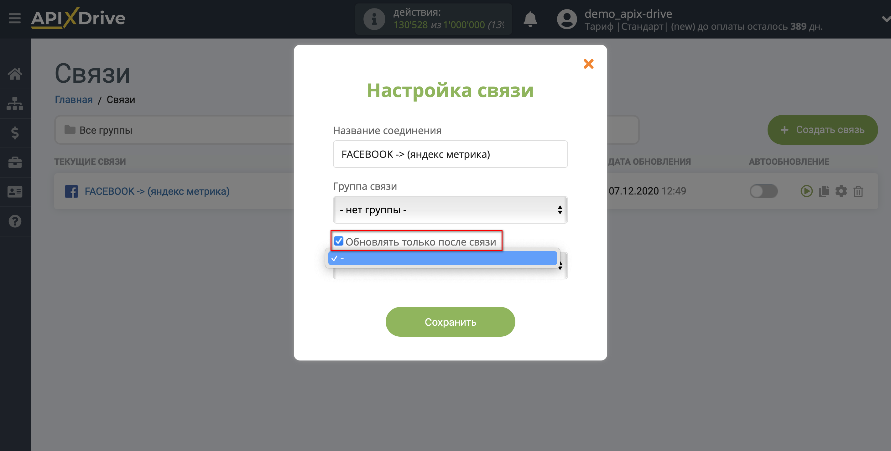Click the 'АВТООБНОВЛЕНИЕ' column header
Screen dimensions: 891x451
click(789, 162)
